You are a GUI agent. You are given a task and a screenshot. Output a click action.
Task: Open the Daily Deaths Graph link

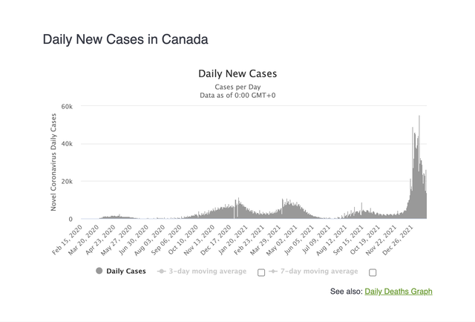[x=399, y=292]
